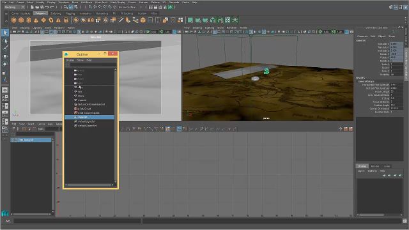Switch to Anim tab in layer editor
The width and height of the screenshot is (409, 230).
point(387,166)
